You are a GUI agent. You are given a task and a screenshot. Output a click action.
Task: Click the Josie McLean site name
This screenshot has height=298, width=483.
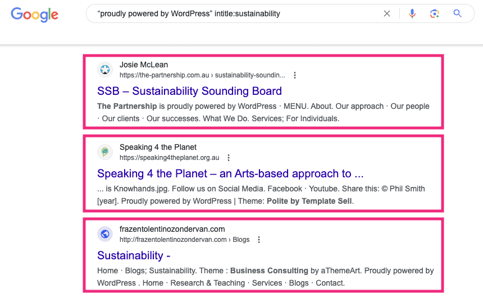[144, 65]
